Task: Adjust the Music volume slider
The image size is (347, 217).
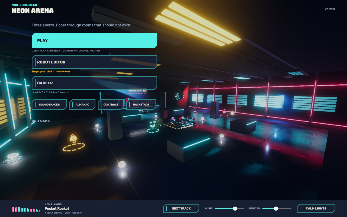Action: [230, 208]
